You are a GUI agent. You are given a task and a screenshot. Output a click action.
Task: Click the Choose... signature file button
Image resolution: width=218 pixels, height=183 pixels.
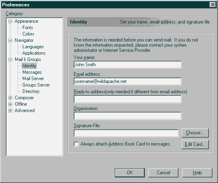coord(195,133)
